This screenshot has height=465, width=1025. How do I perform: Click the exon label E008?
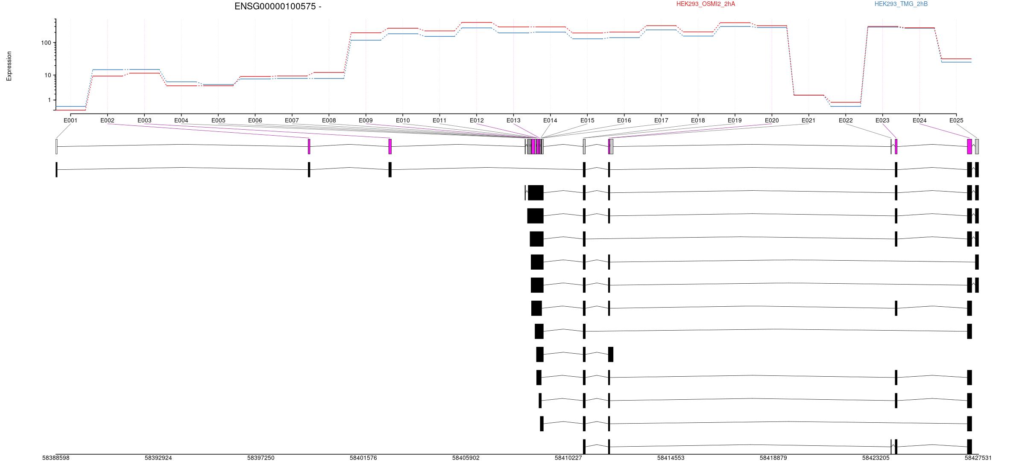[x=329, y=120]
